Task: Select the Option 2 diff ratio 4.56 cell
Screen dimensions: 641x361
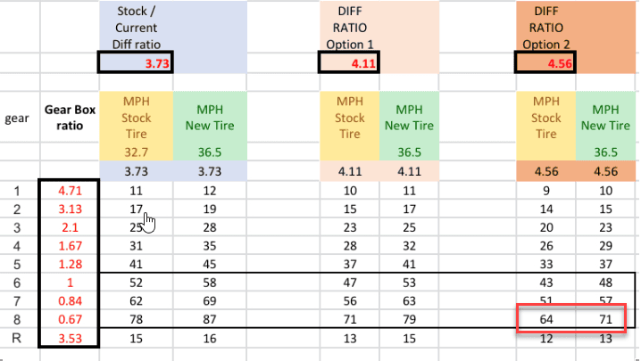Action: click(x=545, y=62)
